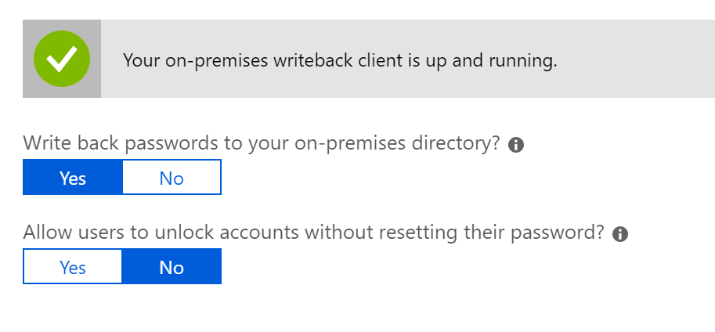Click the 'Write back passwords' question label

click(262, 144)
